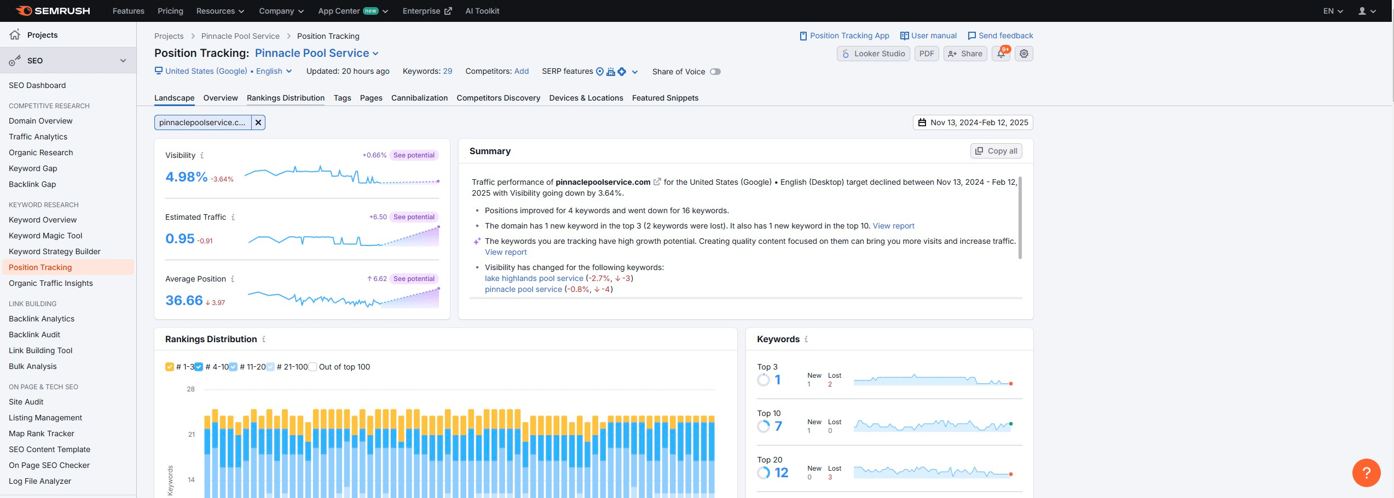1394x498 pixels.
Task: Toggle the Share of Voice switch
Action: point(715,72)
